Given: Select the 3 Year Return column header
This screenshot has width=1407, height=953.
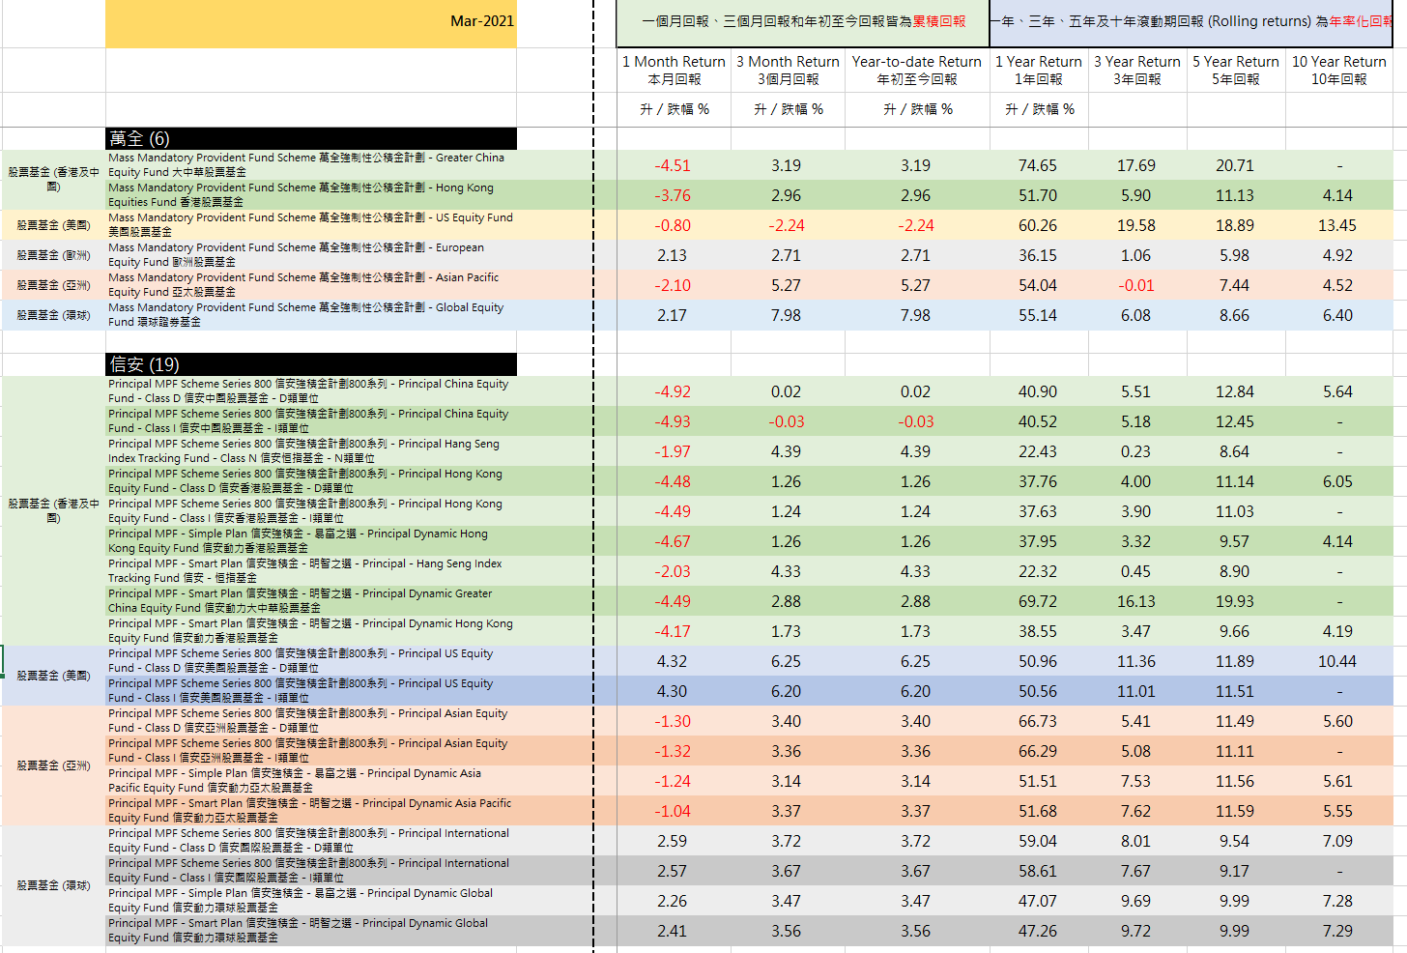Looking at the screenshot, I should coord(1137,71).
